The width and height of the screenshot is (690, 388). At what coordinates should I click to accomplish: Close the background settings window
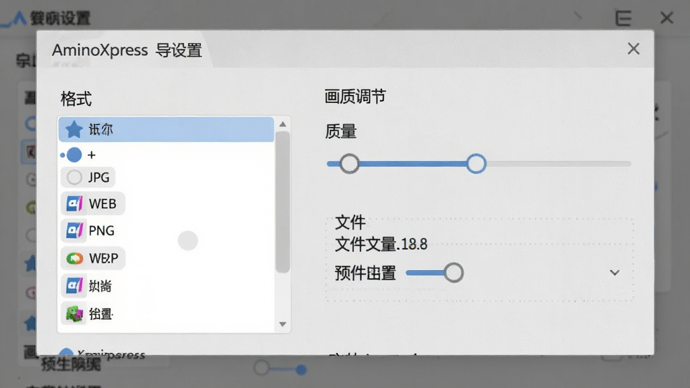tap(666, 18)
